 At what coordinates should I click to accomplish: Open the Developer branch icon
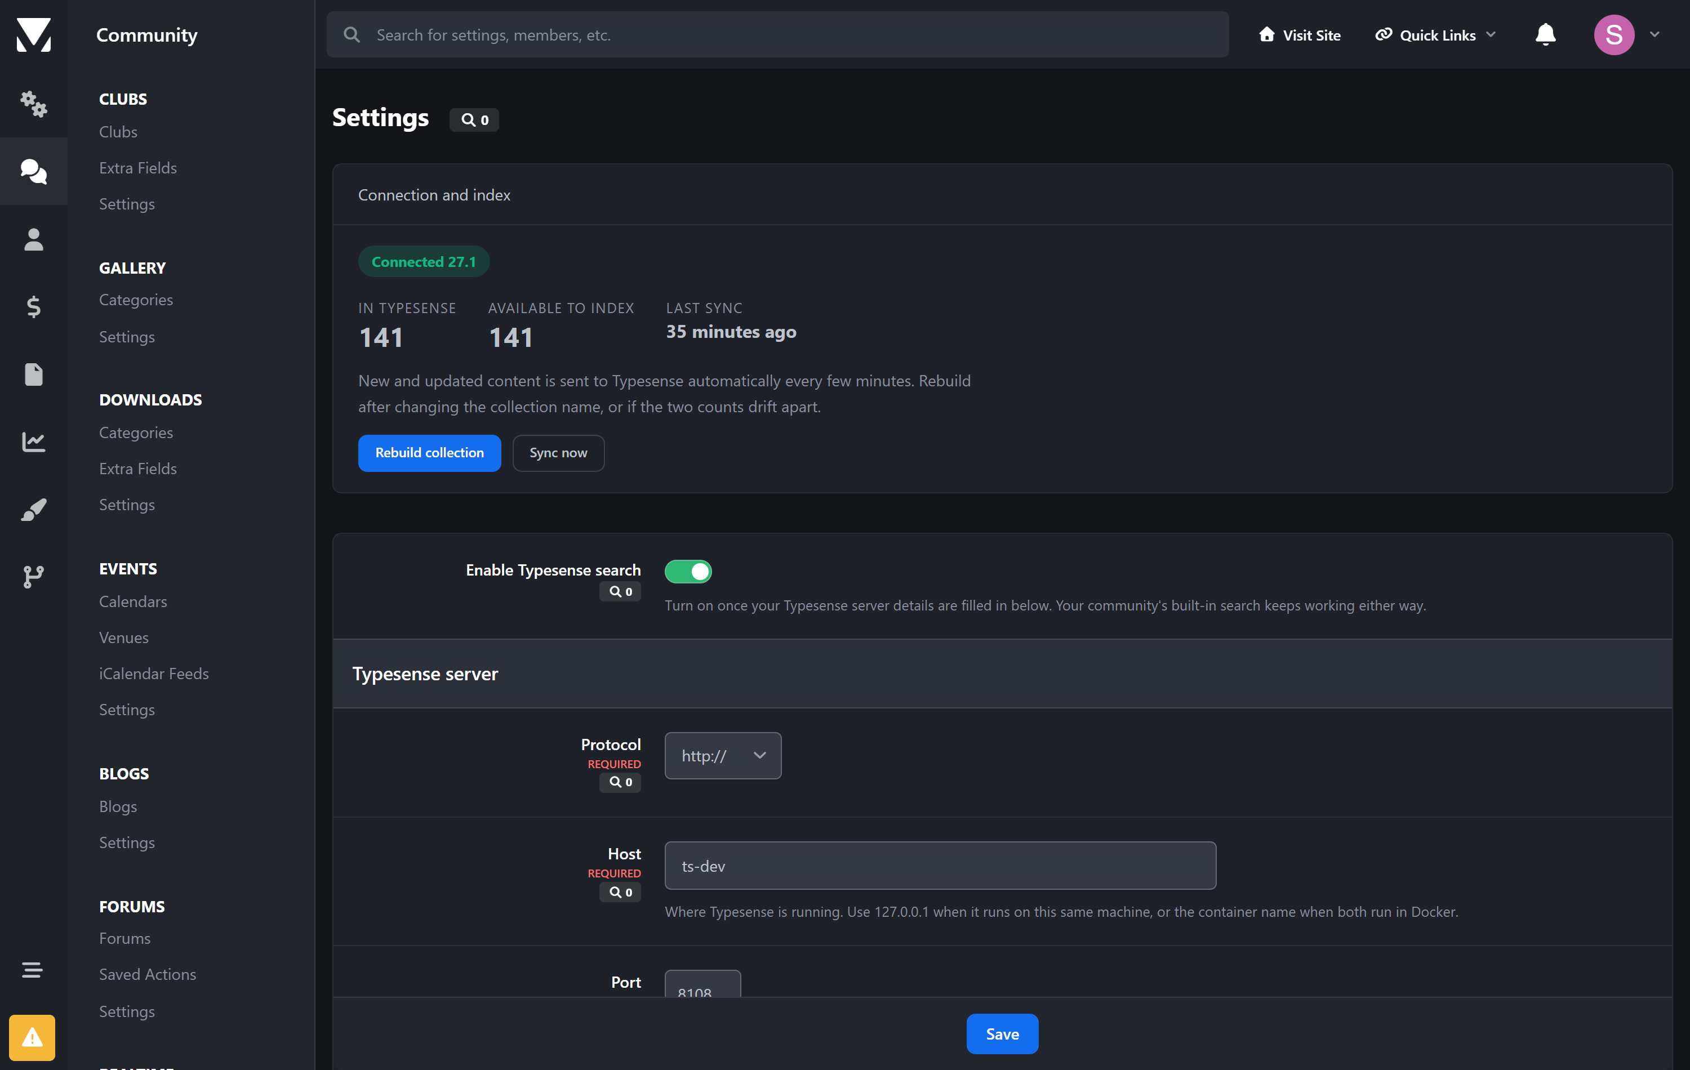(34, 577)
